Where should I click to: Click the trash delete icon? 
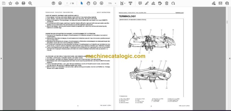pyautogui.click(x=167, y=3)
